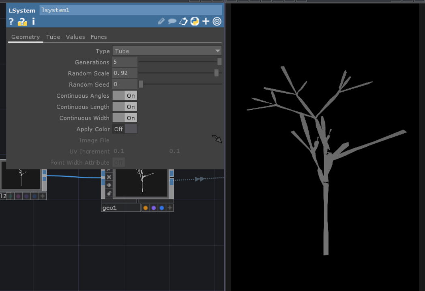Turn on the Apply Color toggle
Screen dimensions: 425x291
click(124, 129)
